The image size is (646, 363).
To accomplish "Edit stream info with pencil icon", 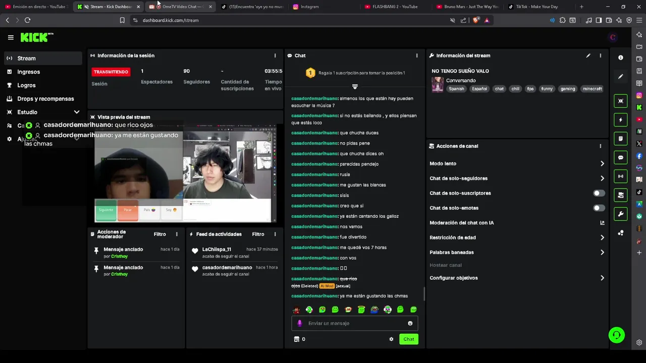I will 588,55.
